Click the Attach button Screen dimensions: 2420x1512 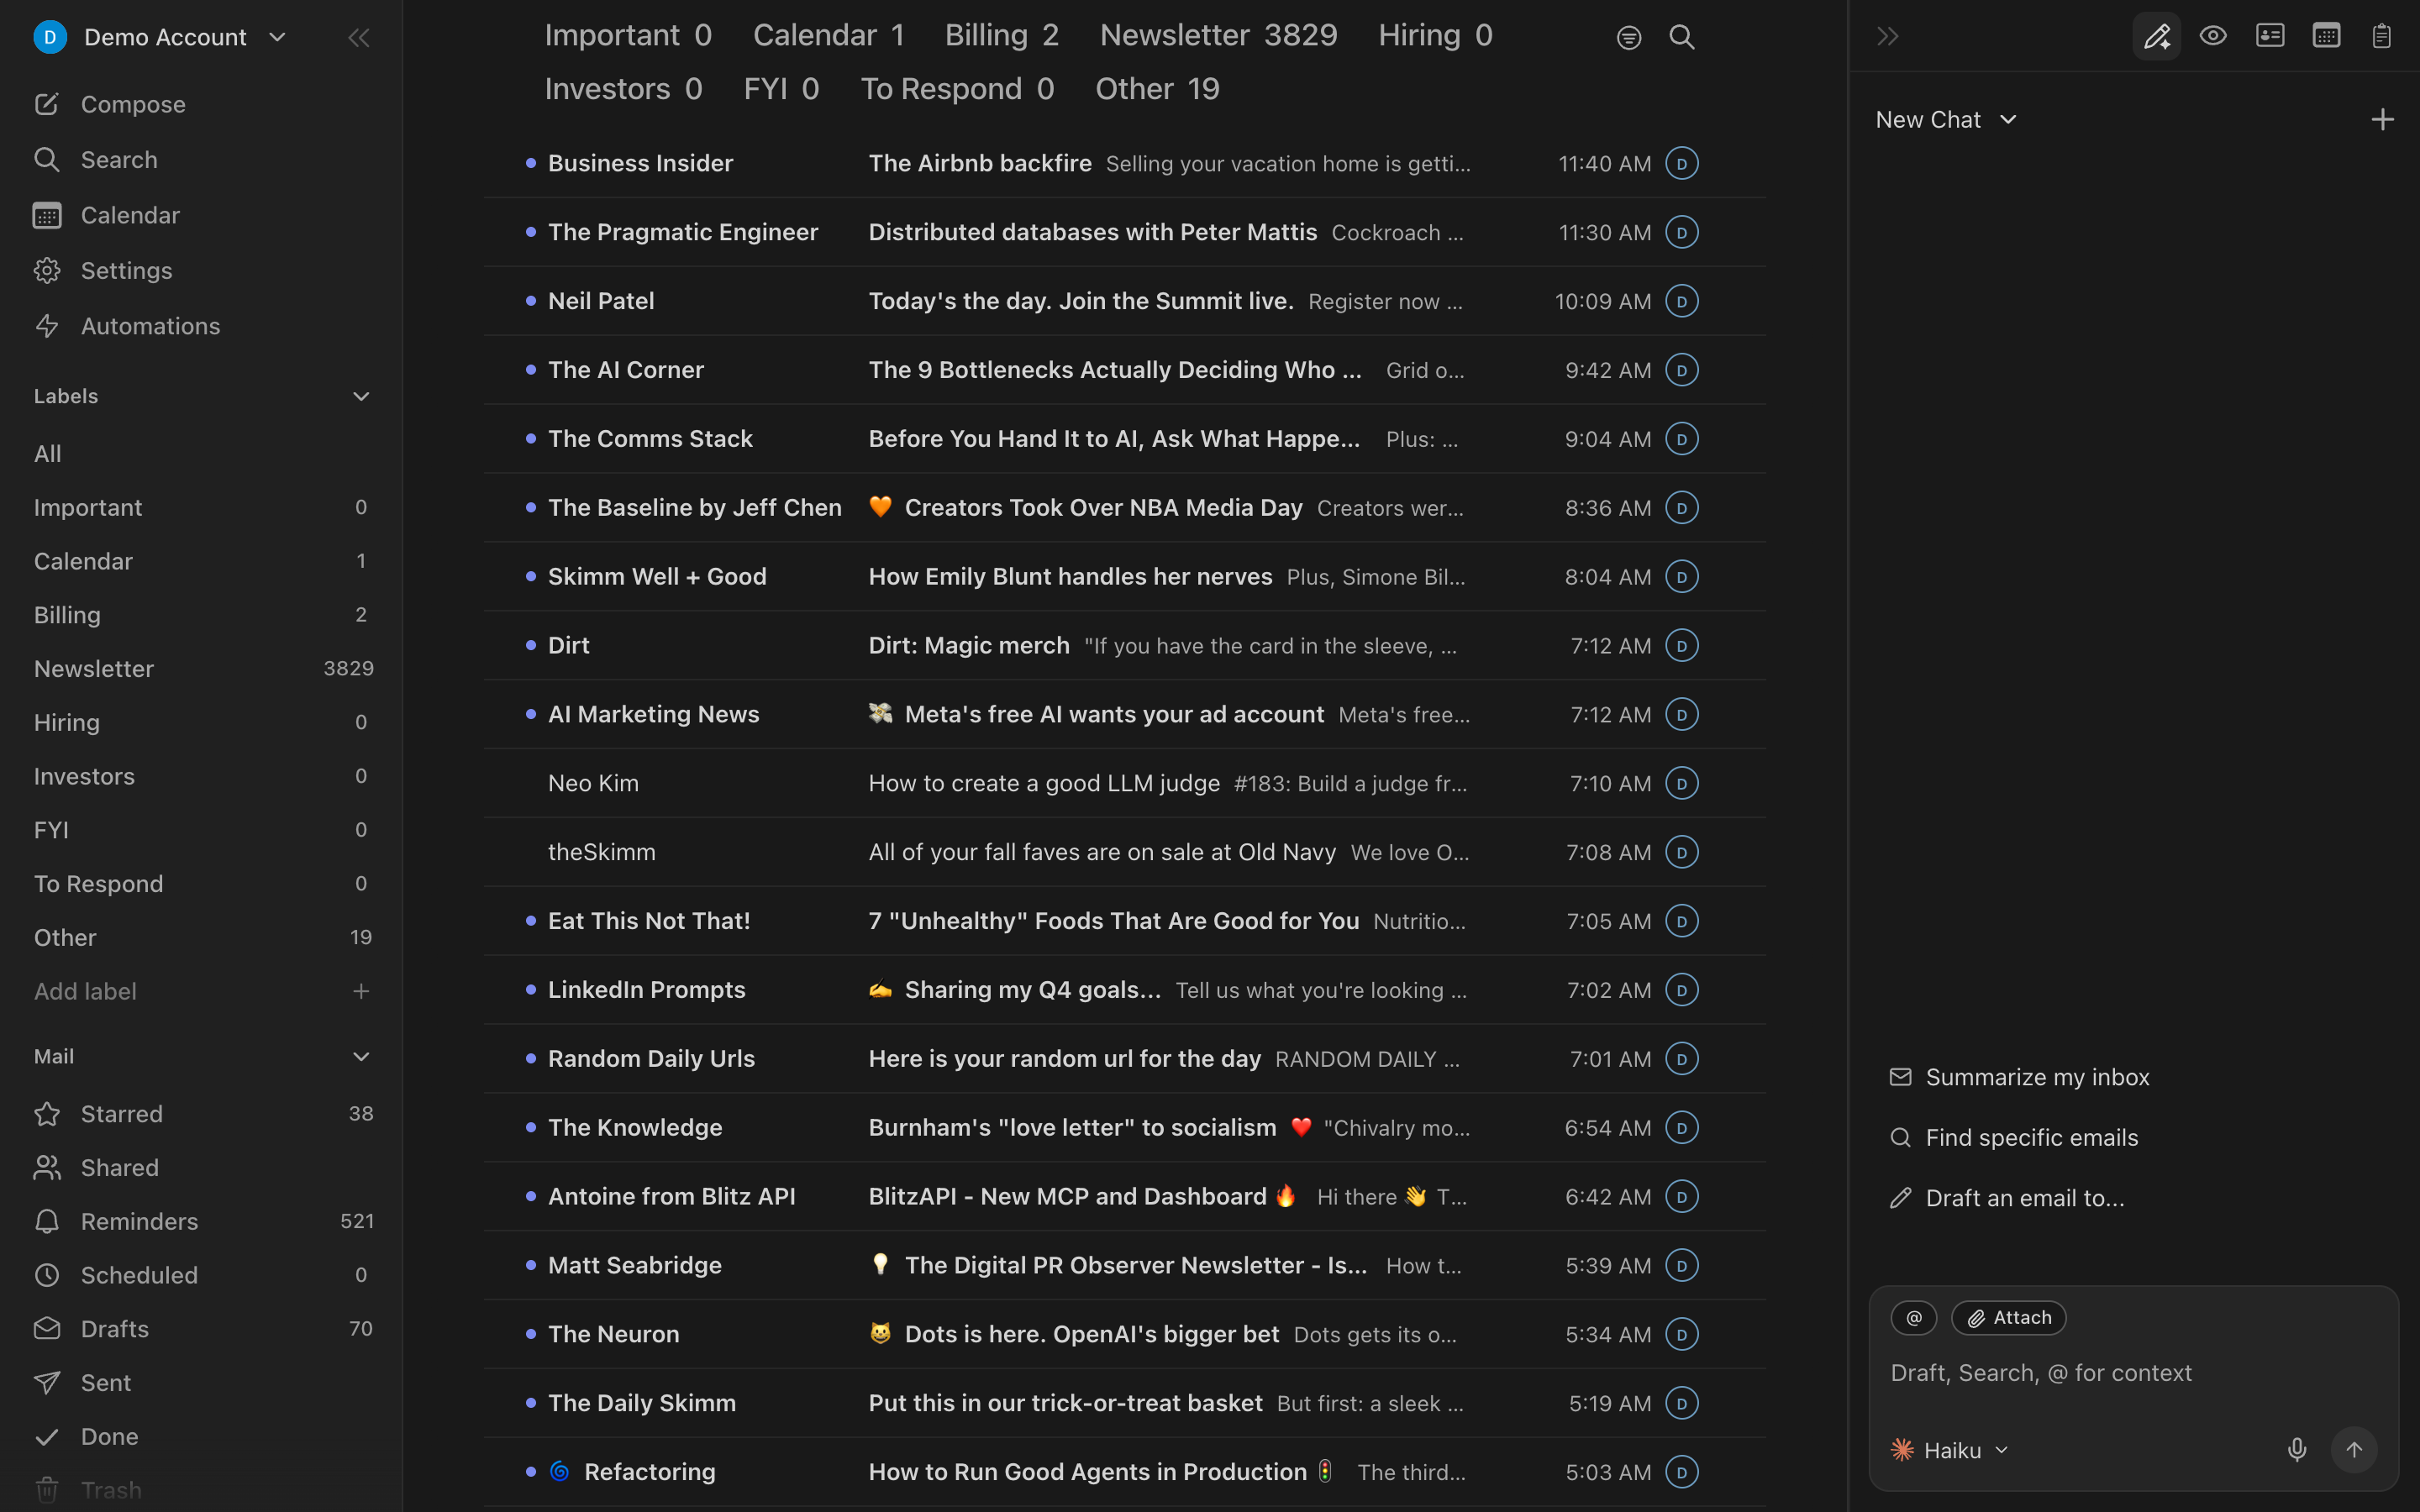pyautogui.click(x=2008, y=1317)
